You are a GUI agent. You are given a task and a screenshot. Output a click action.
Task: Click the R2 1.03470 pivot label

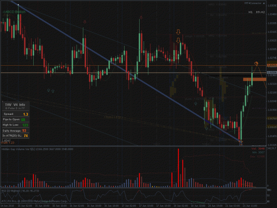tap(218, 15)
